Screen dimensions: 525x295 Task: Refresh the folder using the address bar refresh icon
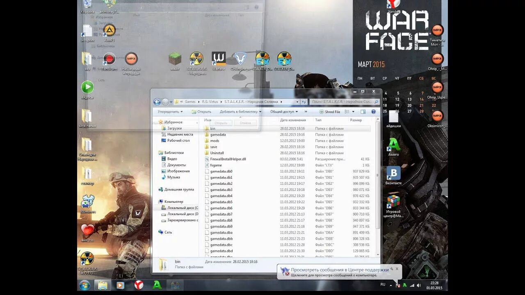[304, 102]
